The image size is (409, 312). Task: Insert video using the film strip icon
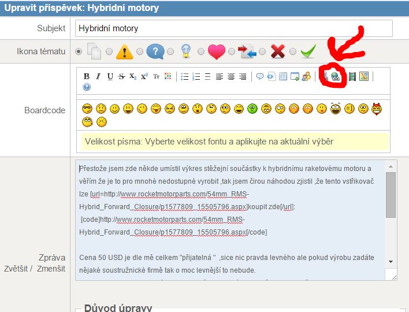pyautogui.click(x=352, y=76)
